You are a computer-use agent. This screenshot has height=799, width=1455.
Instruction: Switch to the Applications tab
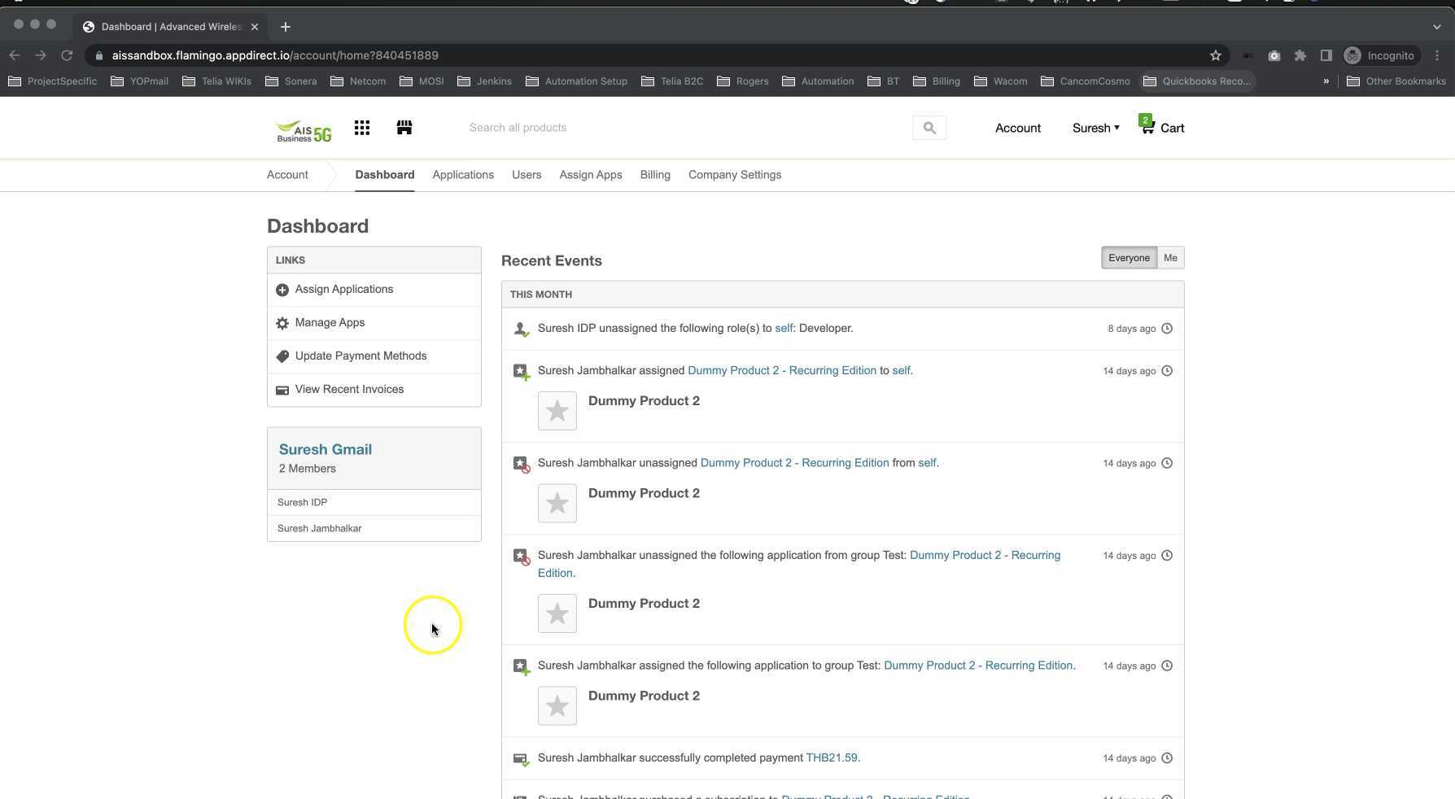463,175
